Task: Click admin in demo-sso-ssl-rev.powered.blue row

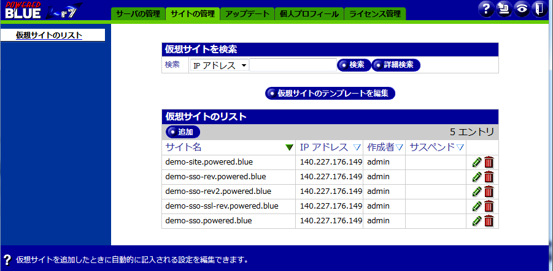Action: [379, 206]
